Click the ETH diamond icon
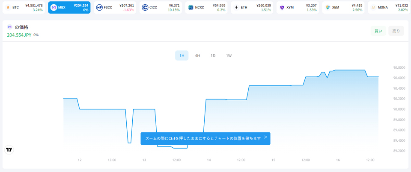Image resolution: width=411 pixels, height=172 pixels. (236, 8)
